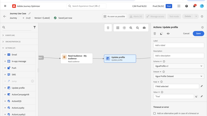The image size is (207, 116).
Task: Open the Schema dropdown AguaProfile v.1
Action: [x=179, y=66]
